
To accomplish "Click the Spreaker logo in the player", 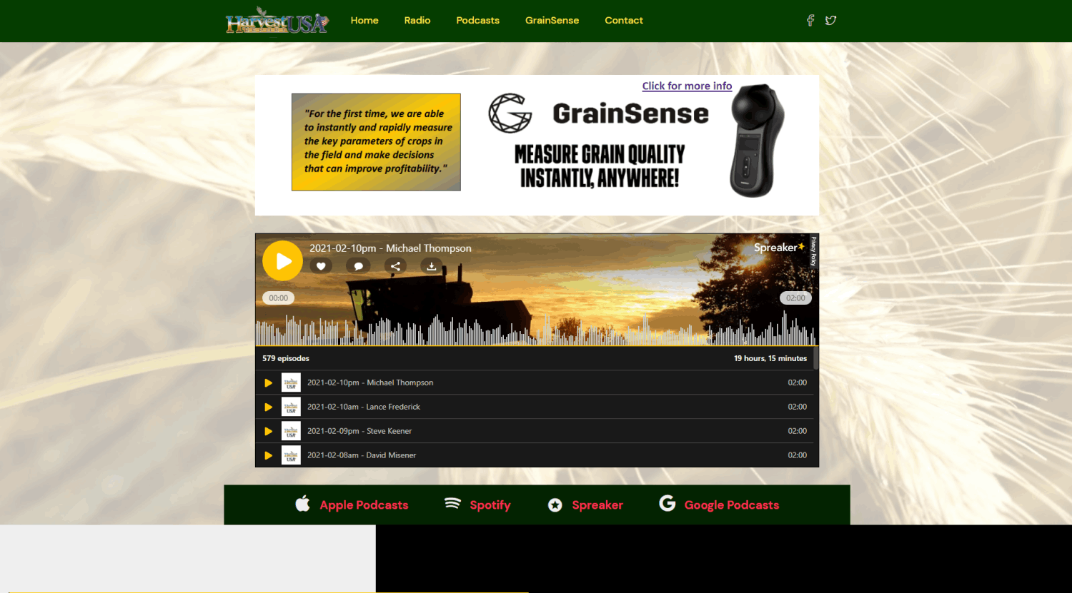I will pos(779,248).
